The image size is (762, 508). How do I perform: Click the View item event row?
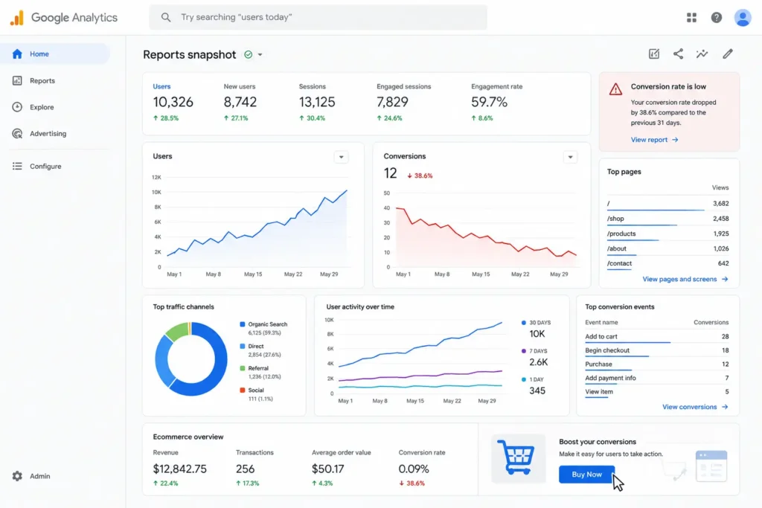click(657, 393)
